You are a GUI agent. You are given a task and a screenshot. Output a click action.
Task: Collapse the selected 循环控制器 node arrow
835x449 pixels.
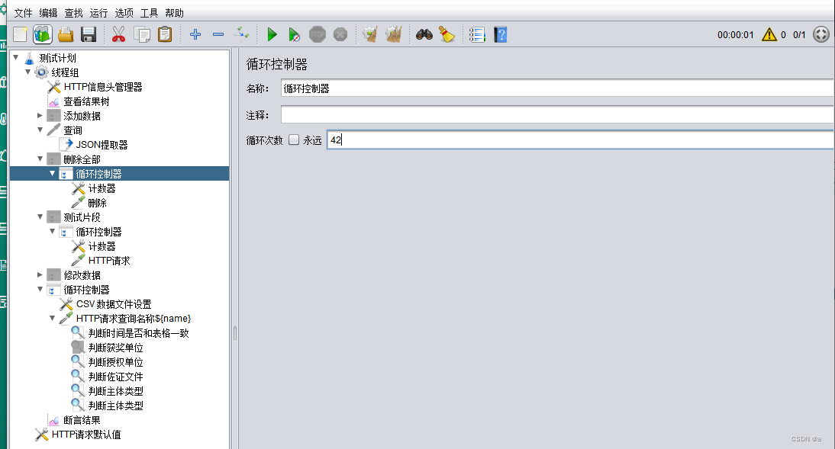(52, 174)
